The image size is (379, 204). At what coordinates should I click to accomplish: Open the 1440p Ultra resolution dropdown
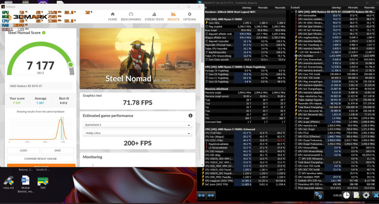pos(137,133)
